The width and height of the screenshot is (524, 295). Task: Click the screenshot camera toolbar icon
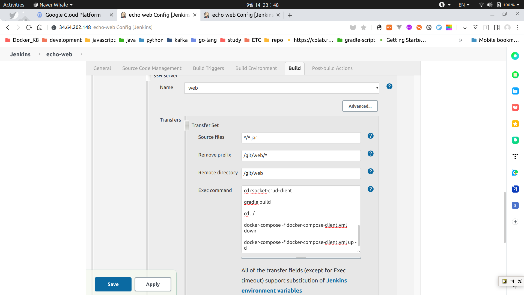(x=475, y=27)
